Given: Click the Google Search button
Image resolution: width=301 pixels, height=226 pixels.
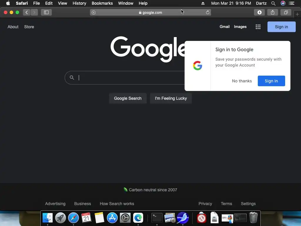Looking at the screenshot, I should click(128, 98).
